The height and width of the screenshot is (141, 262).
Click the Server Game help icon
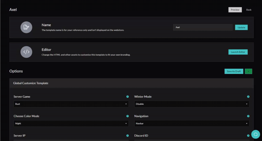tap(128, 97)
